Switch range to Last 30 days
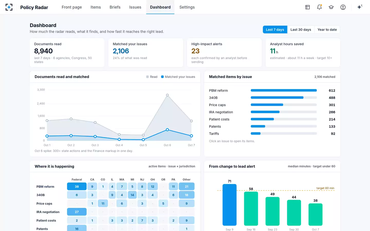Image resolution: width=370 pixels, height=231 pixels. pos(301,30)
